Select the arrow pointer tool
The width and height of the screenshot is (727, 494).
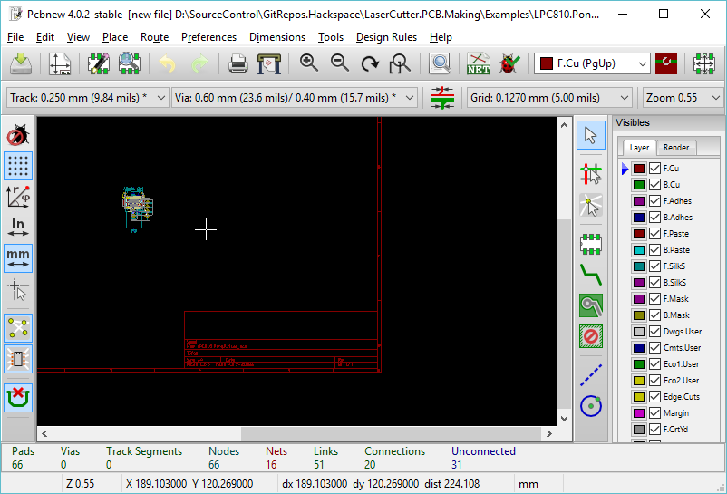[591, 135]
